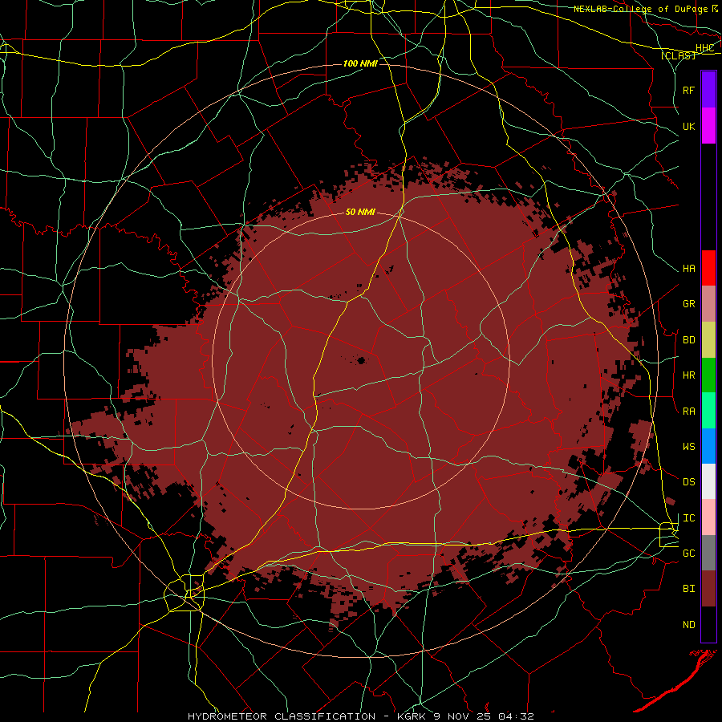Click the "HR" legend label

click(689, 375)
